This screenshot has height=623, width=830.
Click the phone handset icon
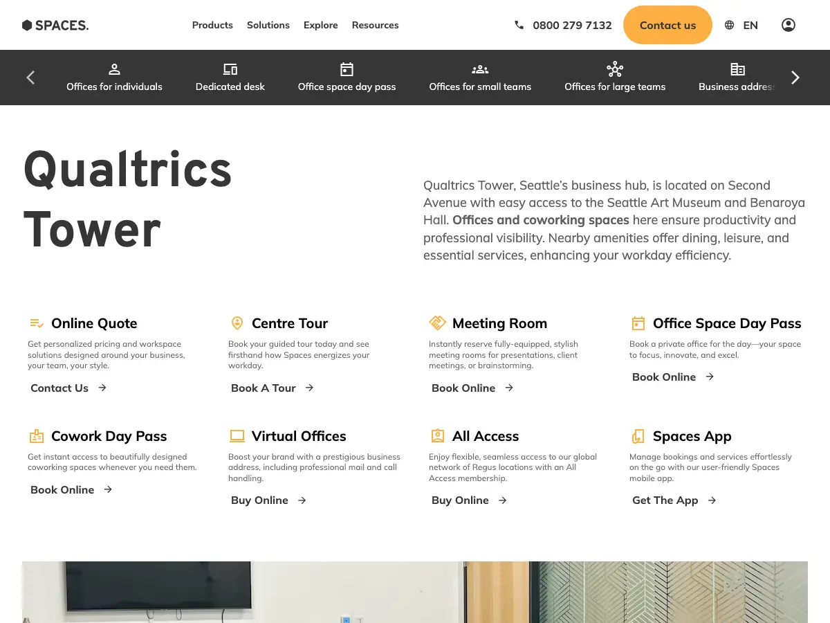pyautogui.click(x=519, y=25)
